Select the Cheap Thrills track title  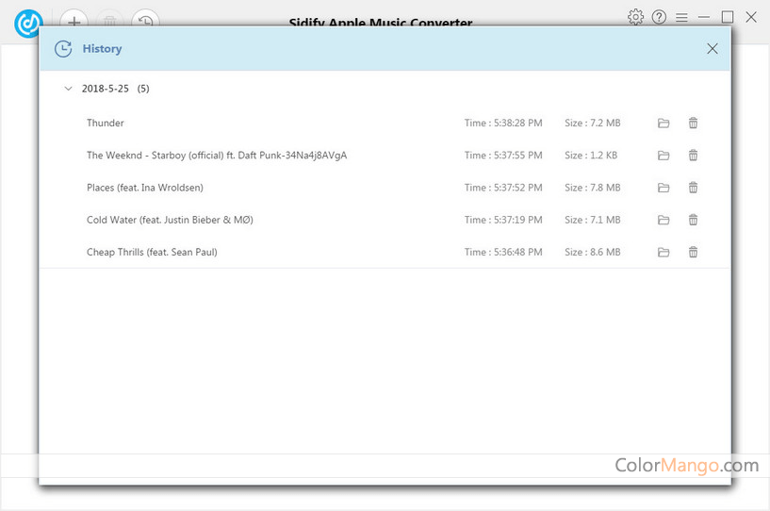click(152, 252)
